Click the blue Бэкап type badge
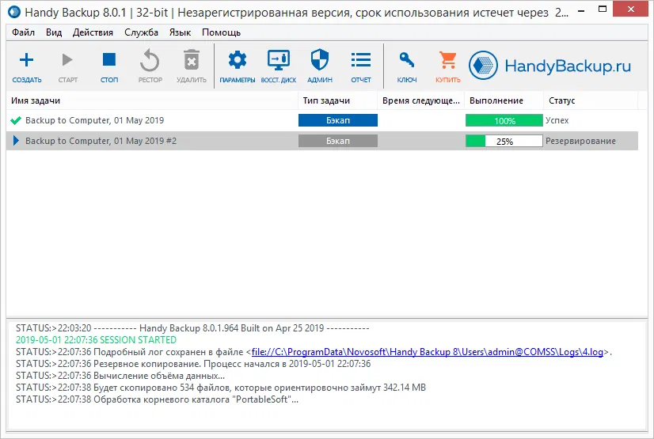Screen dimensions: 654x439 (x=338, y=120)
